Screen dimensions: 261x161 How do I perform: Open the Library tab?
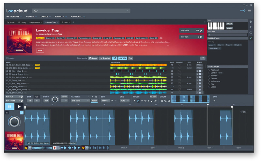[x=22, y=22]
